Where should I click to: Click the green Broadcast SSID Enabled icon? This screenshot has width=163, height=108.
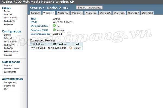coord(54,30)
